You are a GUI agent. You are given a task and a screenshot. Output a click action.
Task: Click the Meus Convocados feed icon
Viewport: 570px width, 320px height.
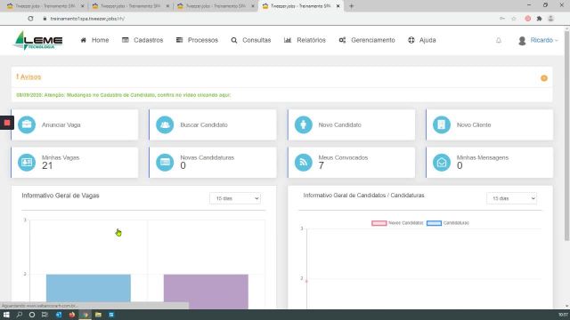tap(303, 162)
